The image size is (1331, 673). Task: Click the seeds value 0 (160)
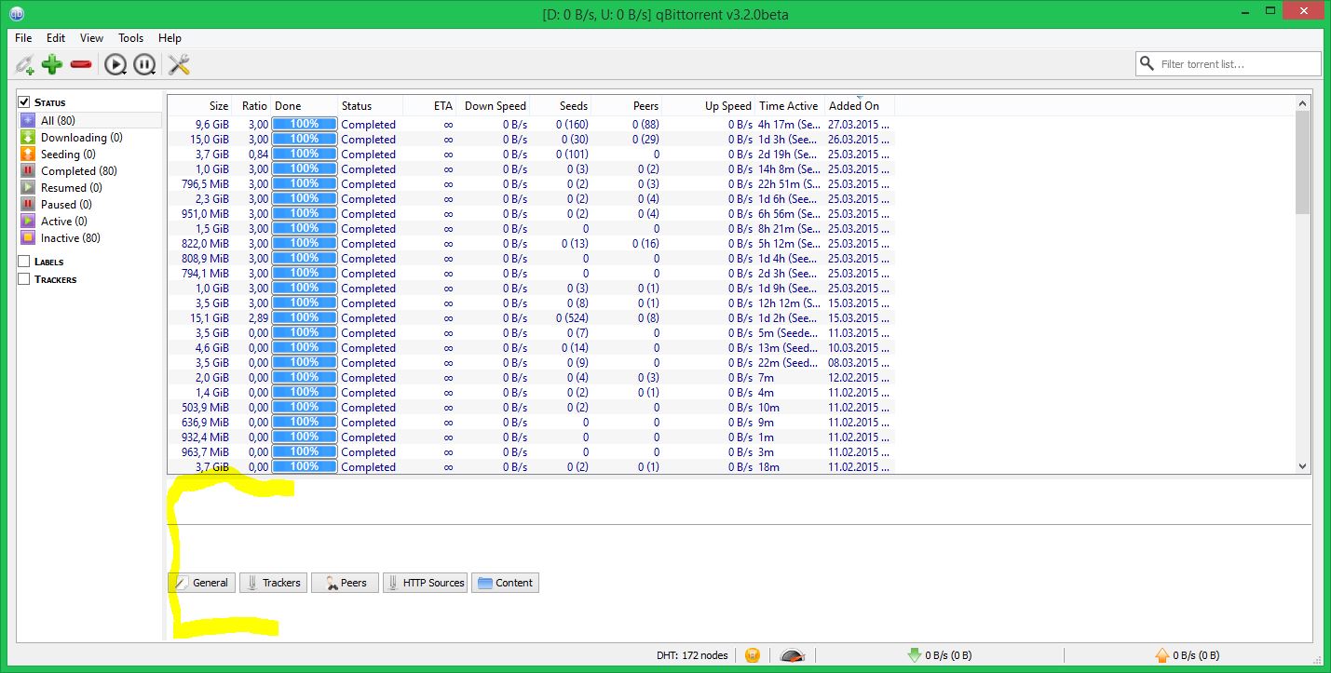click(x=572, y=125)
